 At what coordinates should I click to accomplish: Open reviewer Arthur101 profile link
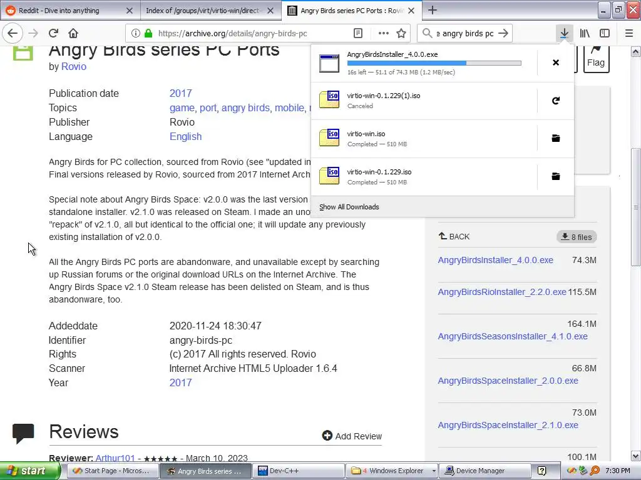tap(115, 458)
